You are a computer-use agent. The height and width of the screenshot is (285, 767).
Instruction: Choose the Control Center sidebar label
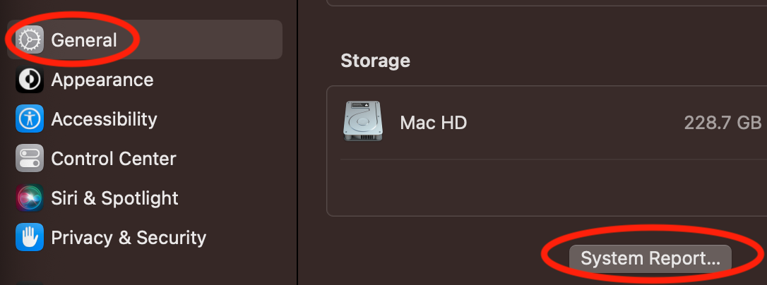click(x=114, y=159)
